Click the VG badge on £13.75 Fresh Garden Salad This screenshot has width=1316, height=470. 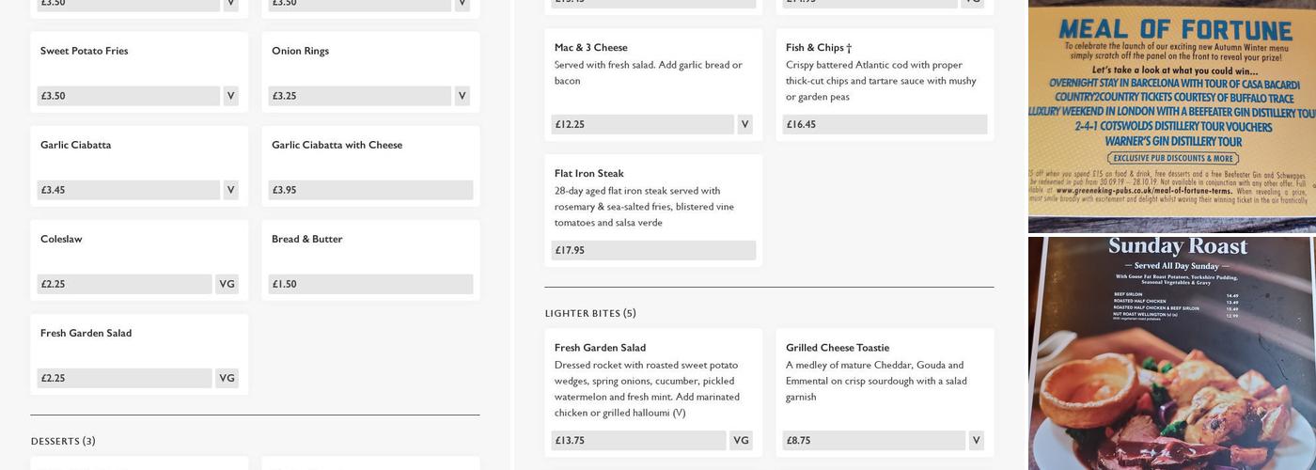[x=741, y=440]
